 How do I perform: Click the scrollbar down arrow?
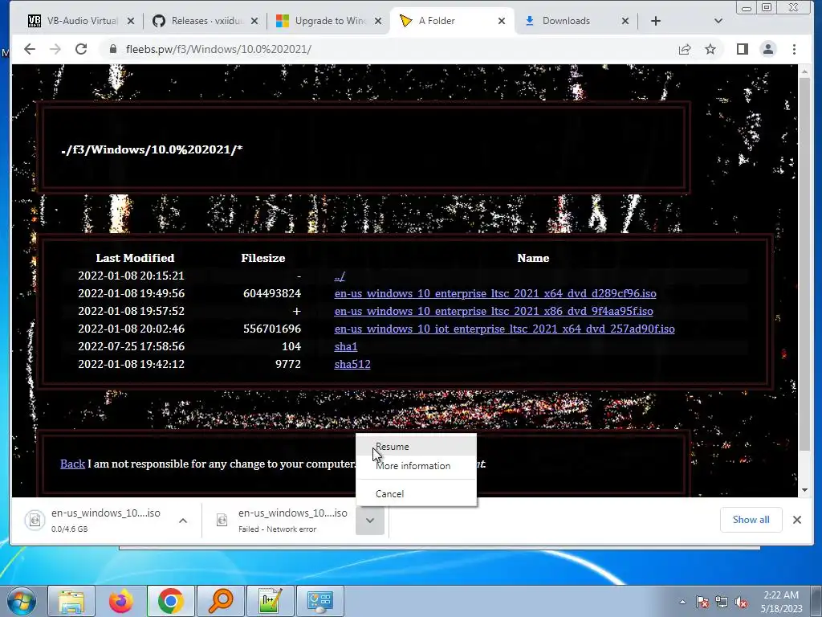pos(804,490)
